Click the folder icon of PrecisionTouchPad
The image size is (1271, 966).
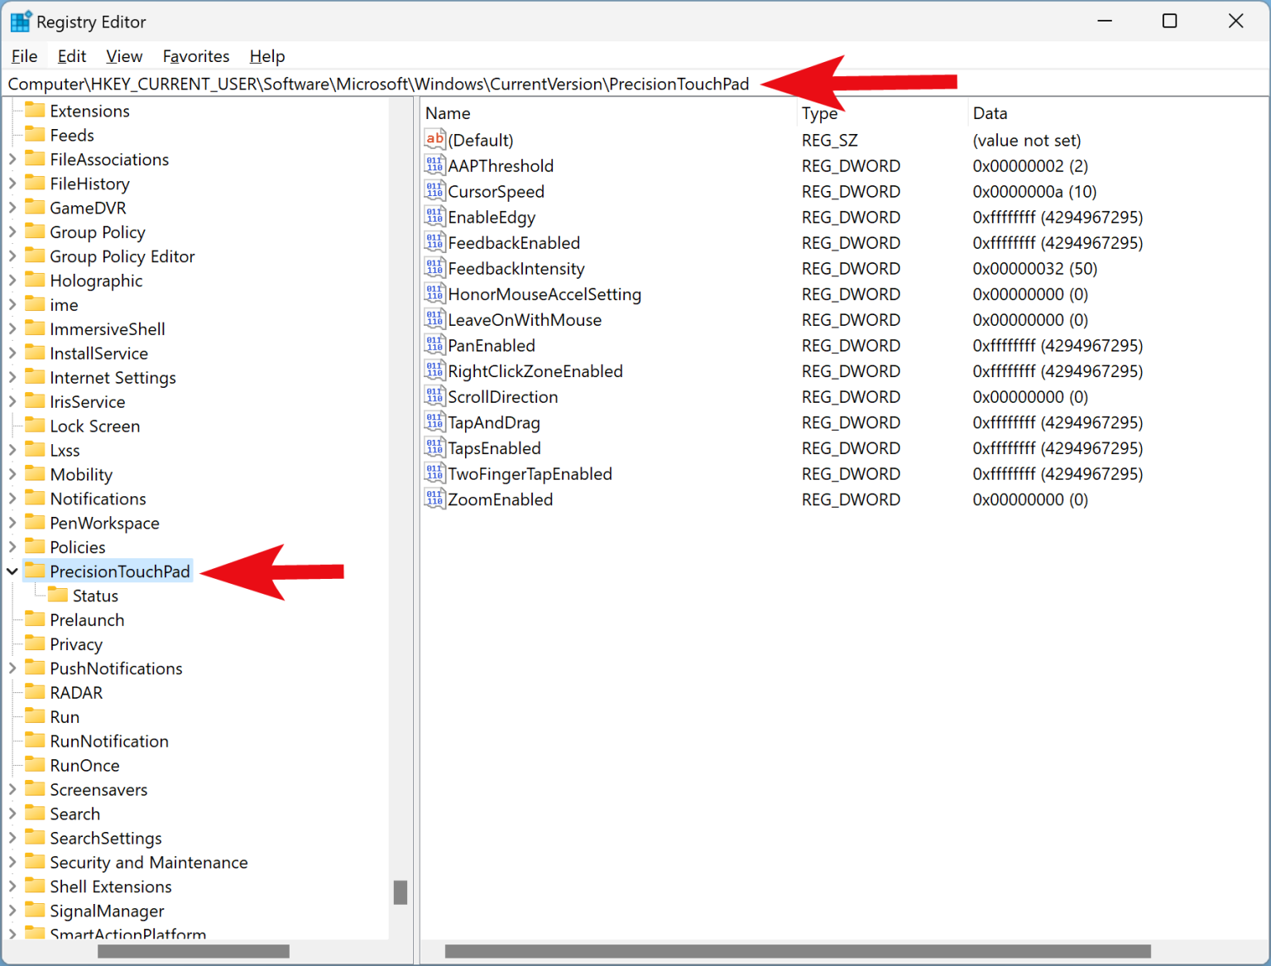35,571
